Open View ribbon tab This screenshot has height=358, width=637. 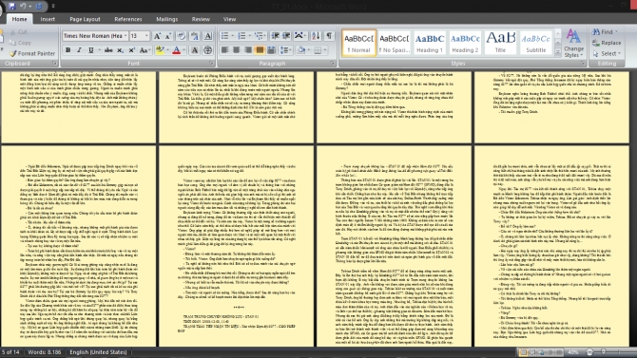click(x=229, y=19)
